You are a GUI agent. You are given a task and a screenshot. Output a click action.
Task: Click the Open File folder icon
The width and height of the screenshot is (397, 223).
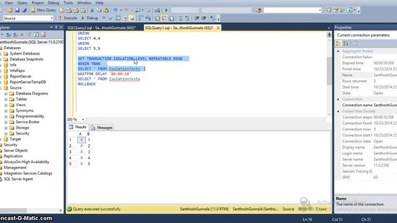10,10
